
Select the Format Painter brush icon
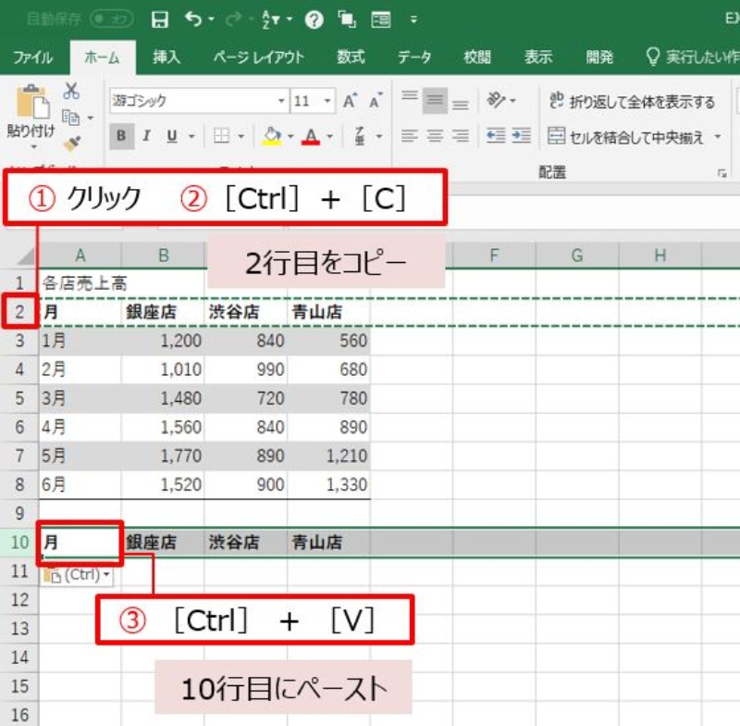(71, 143)
